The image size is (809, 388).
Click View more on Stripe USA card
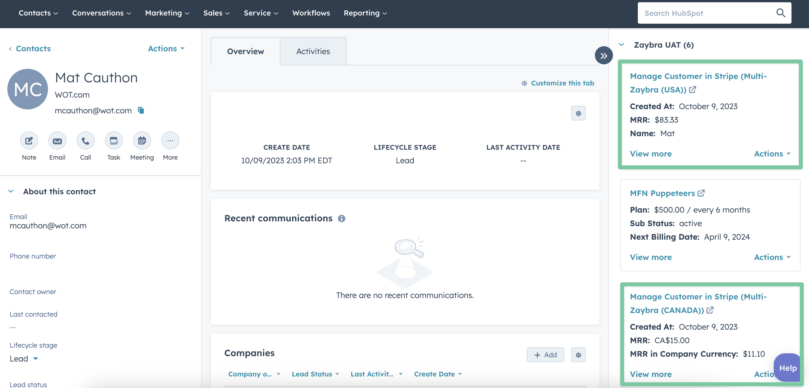point(651,154)
